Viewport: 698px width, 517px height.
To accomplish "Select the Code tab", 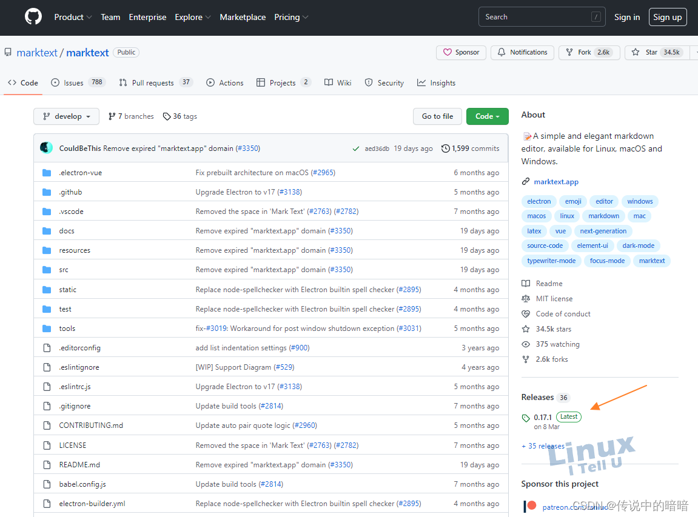I will (x=23, y=83).
